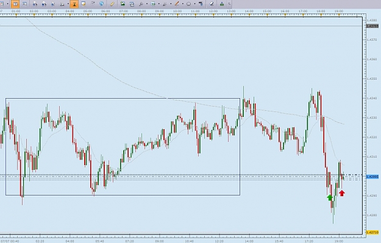
Task: Click the 17:20 bottom time axis label
Action: [309, 241]
